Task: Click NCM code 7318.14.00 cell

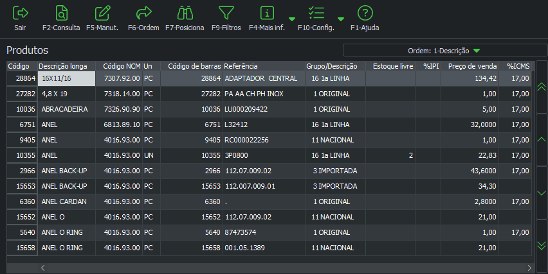Action: pos(119,94)
